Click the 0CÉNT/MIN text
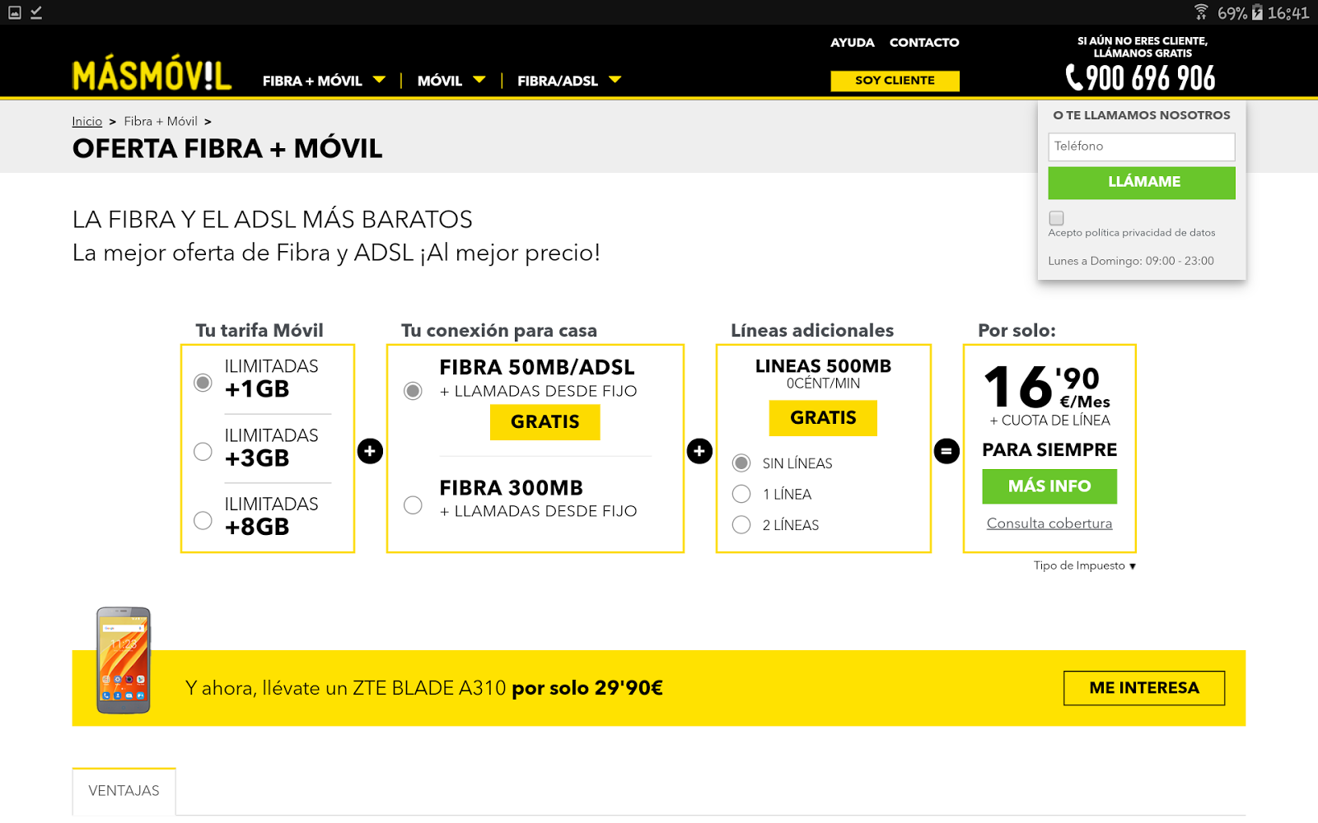The height and width of the screenshot is (823, 1318). (823, 384)
